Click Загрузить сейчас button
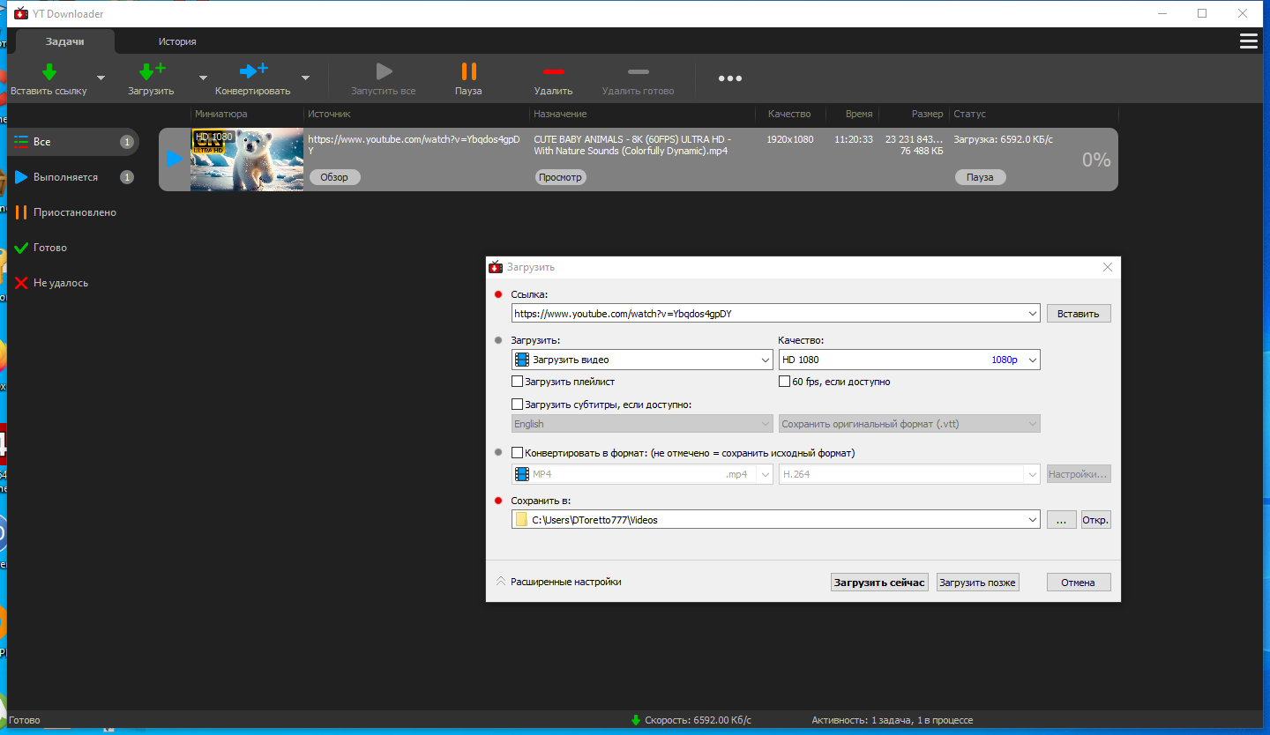Image resolution: width=1270 pixels, height=735 pixels. [879, 583]
